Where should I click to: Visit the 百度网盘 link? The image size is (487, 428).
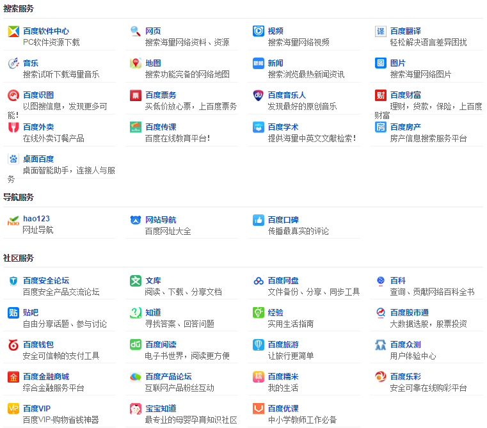[x=283, y=281]
